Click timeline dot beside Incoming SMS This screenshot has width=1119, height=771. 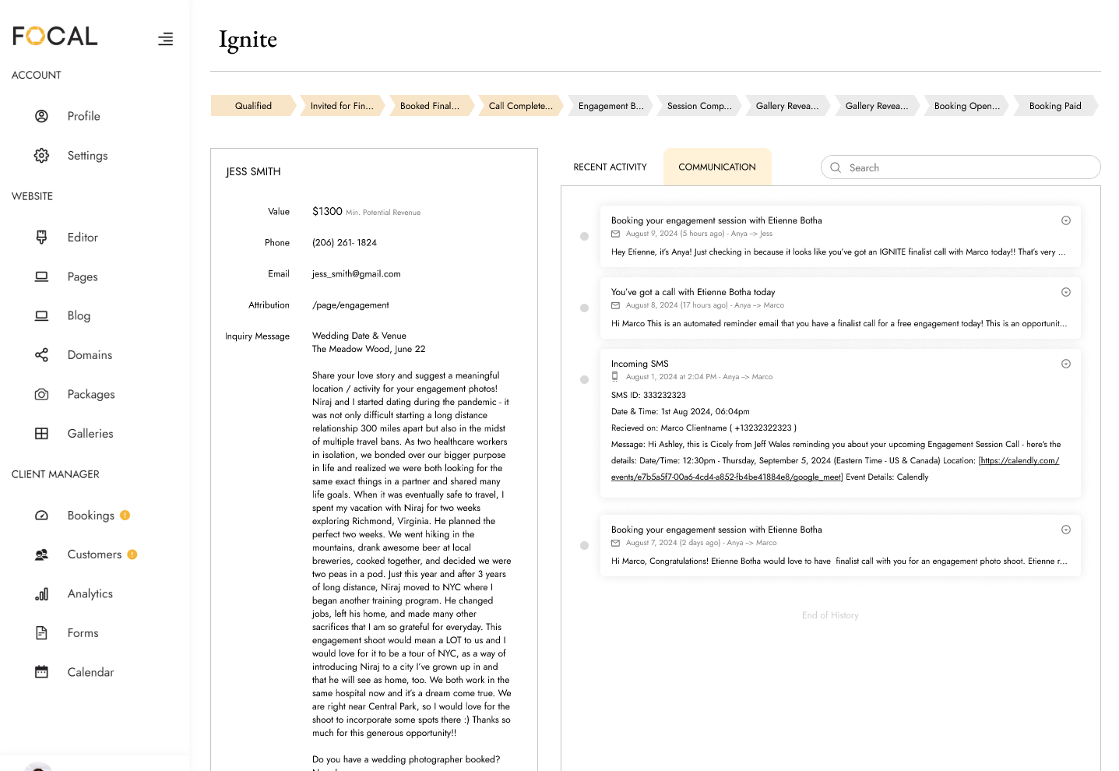584,380
